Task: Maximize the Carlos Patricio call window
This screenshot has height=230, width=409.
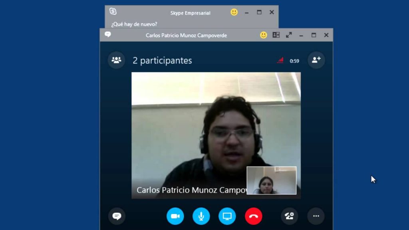Action: click(314, 35)
